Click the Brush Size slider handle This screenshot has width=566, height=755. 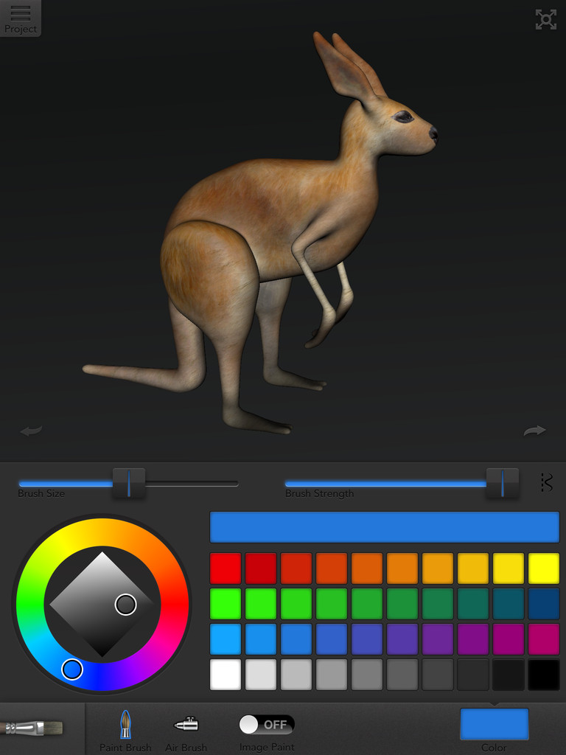tap(129, 483)
